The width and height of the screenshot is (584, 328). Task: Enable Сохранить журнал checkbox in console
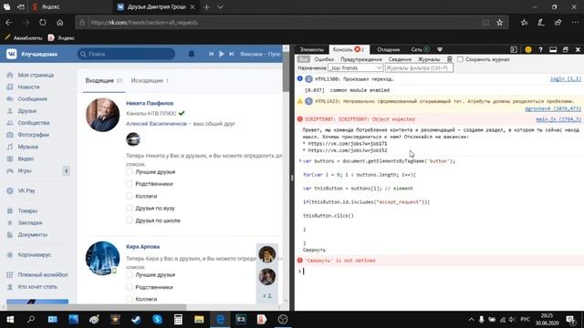pyautogui.click(x=460, y=59)
